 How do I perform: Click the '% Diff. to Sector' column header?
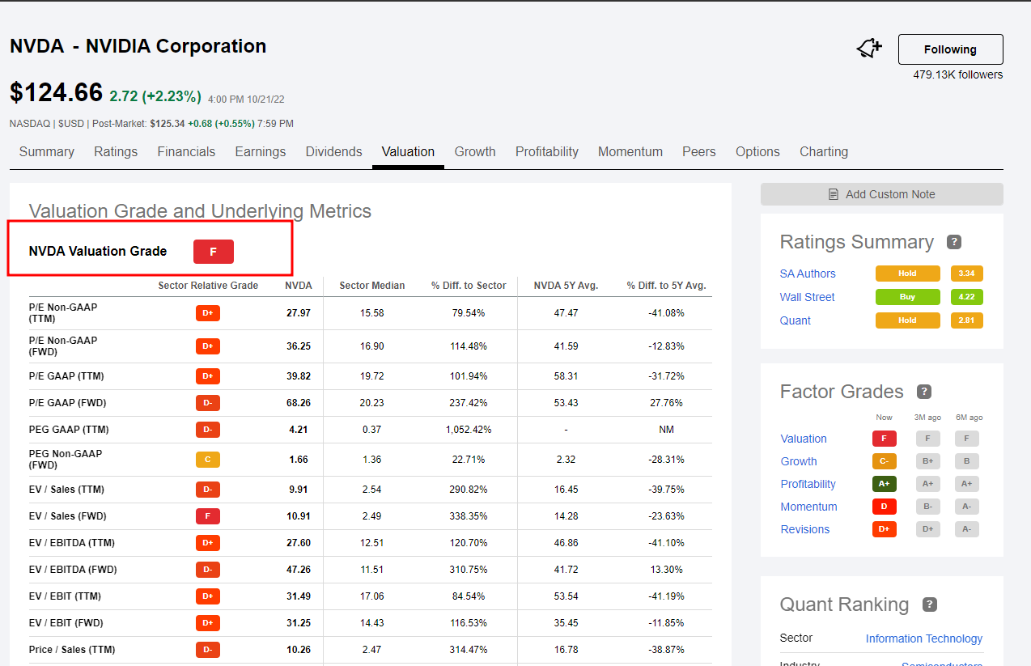469,286
